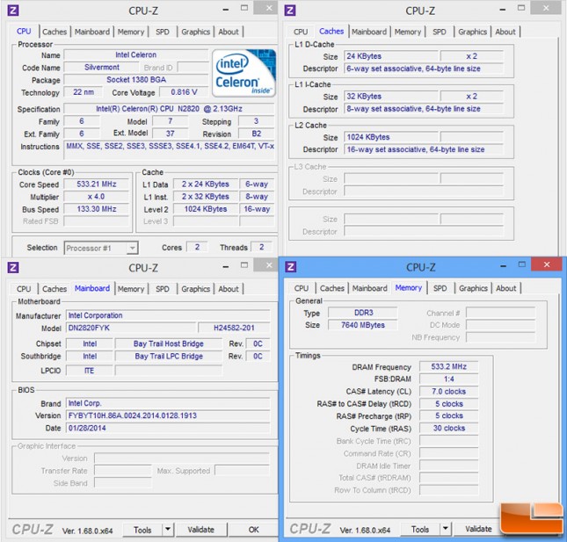Viewport: 567px width, 542px height.
Task: Select SPD tab in the Mainboard window
Action: tap(163, 289)
